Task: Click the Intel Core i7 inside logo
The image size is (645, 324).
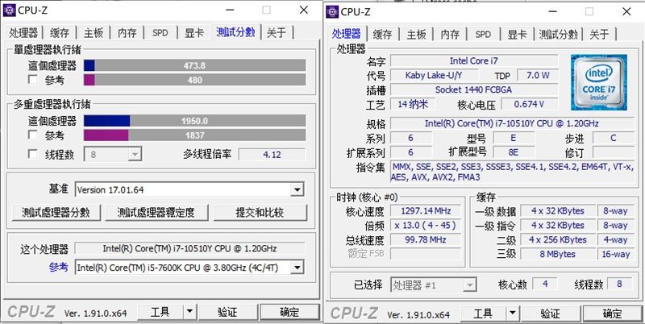Action: pyautogui.click(x=598, y=82)
